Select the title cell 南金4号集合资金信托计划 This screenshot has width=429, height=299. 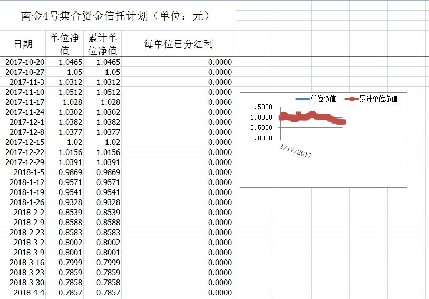(x=116, y=16)
